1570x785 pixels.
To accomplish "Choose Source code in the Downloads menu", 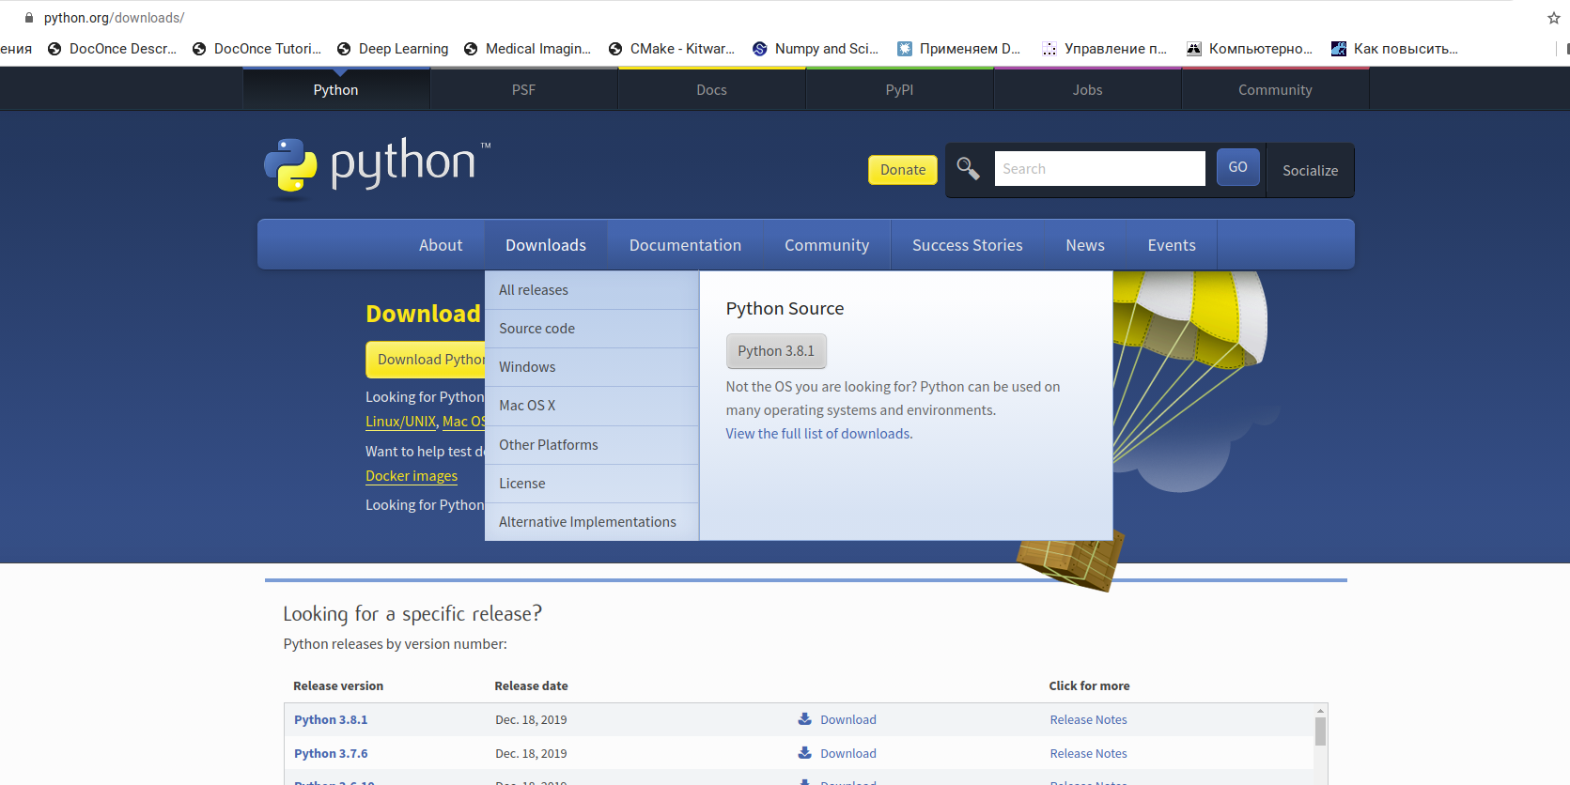I will (536, 329).
